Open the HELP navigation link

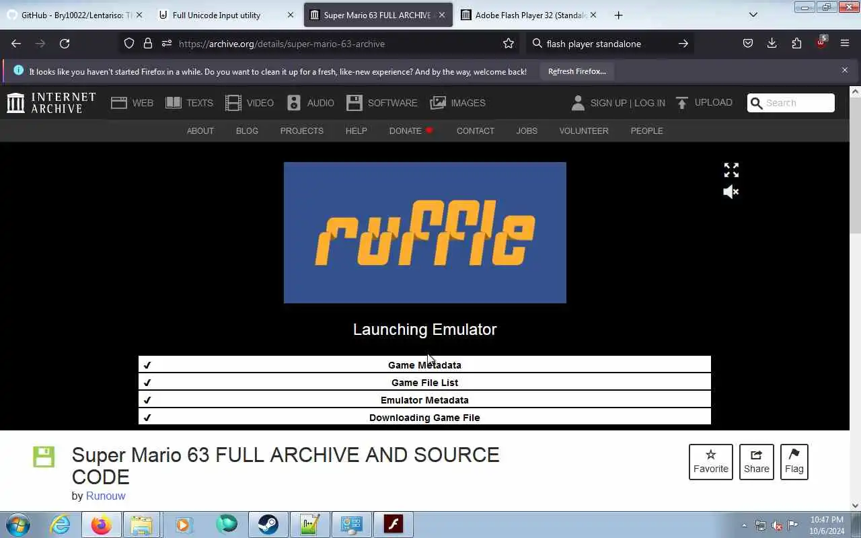357,131
